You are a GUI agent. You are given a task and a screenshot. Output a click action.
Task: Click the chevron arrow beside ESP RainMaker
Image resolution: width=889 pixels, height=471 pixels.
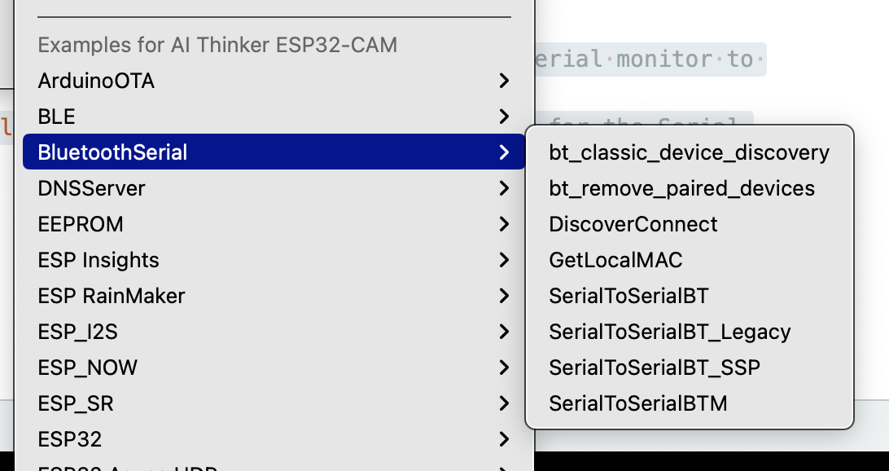[505, 296]
